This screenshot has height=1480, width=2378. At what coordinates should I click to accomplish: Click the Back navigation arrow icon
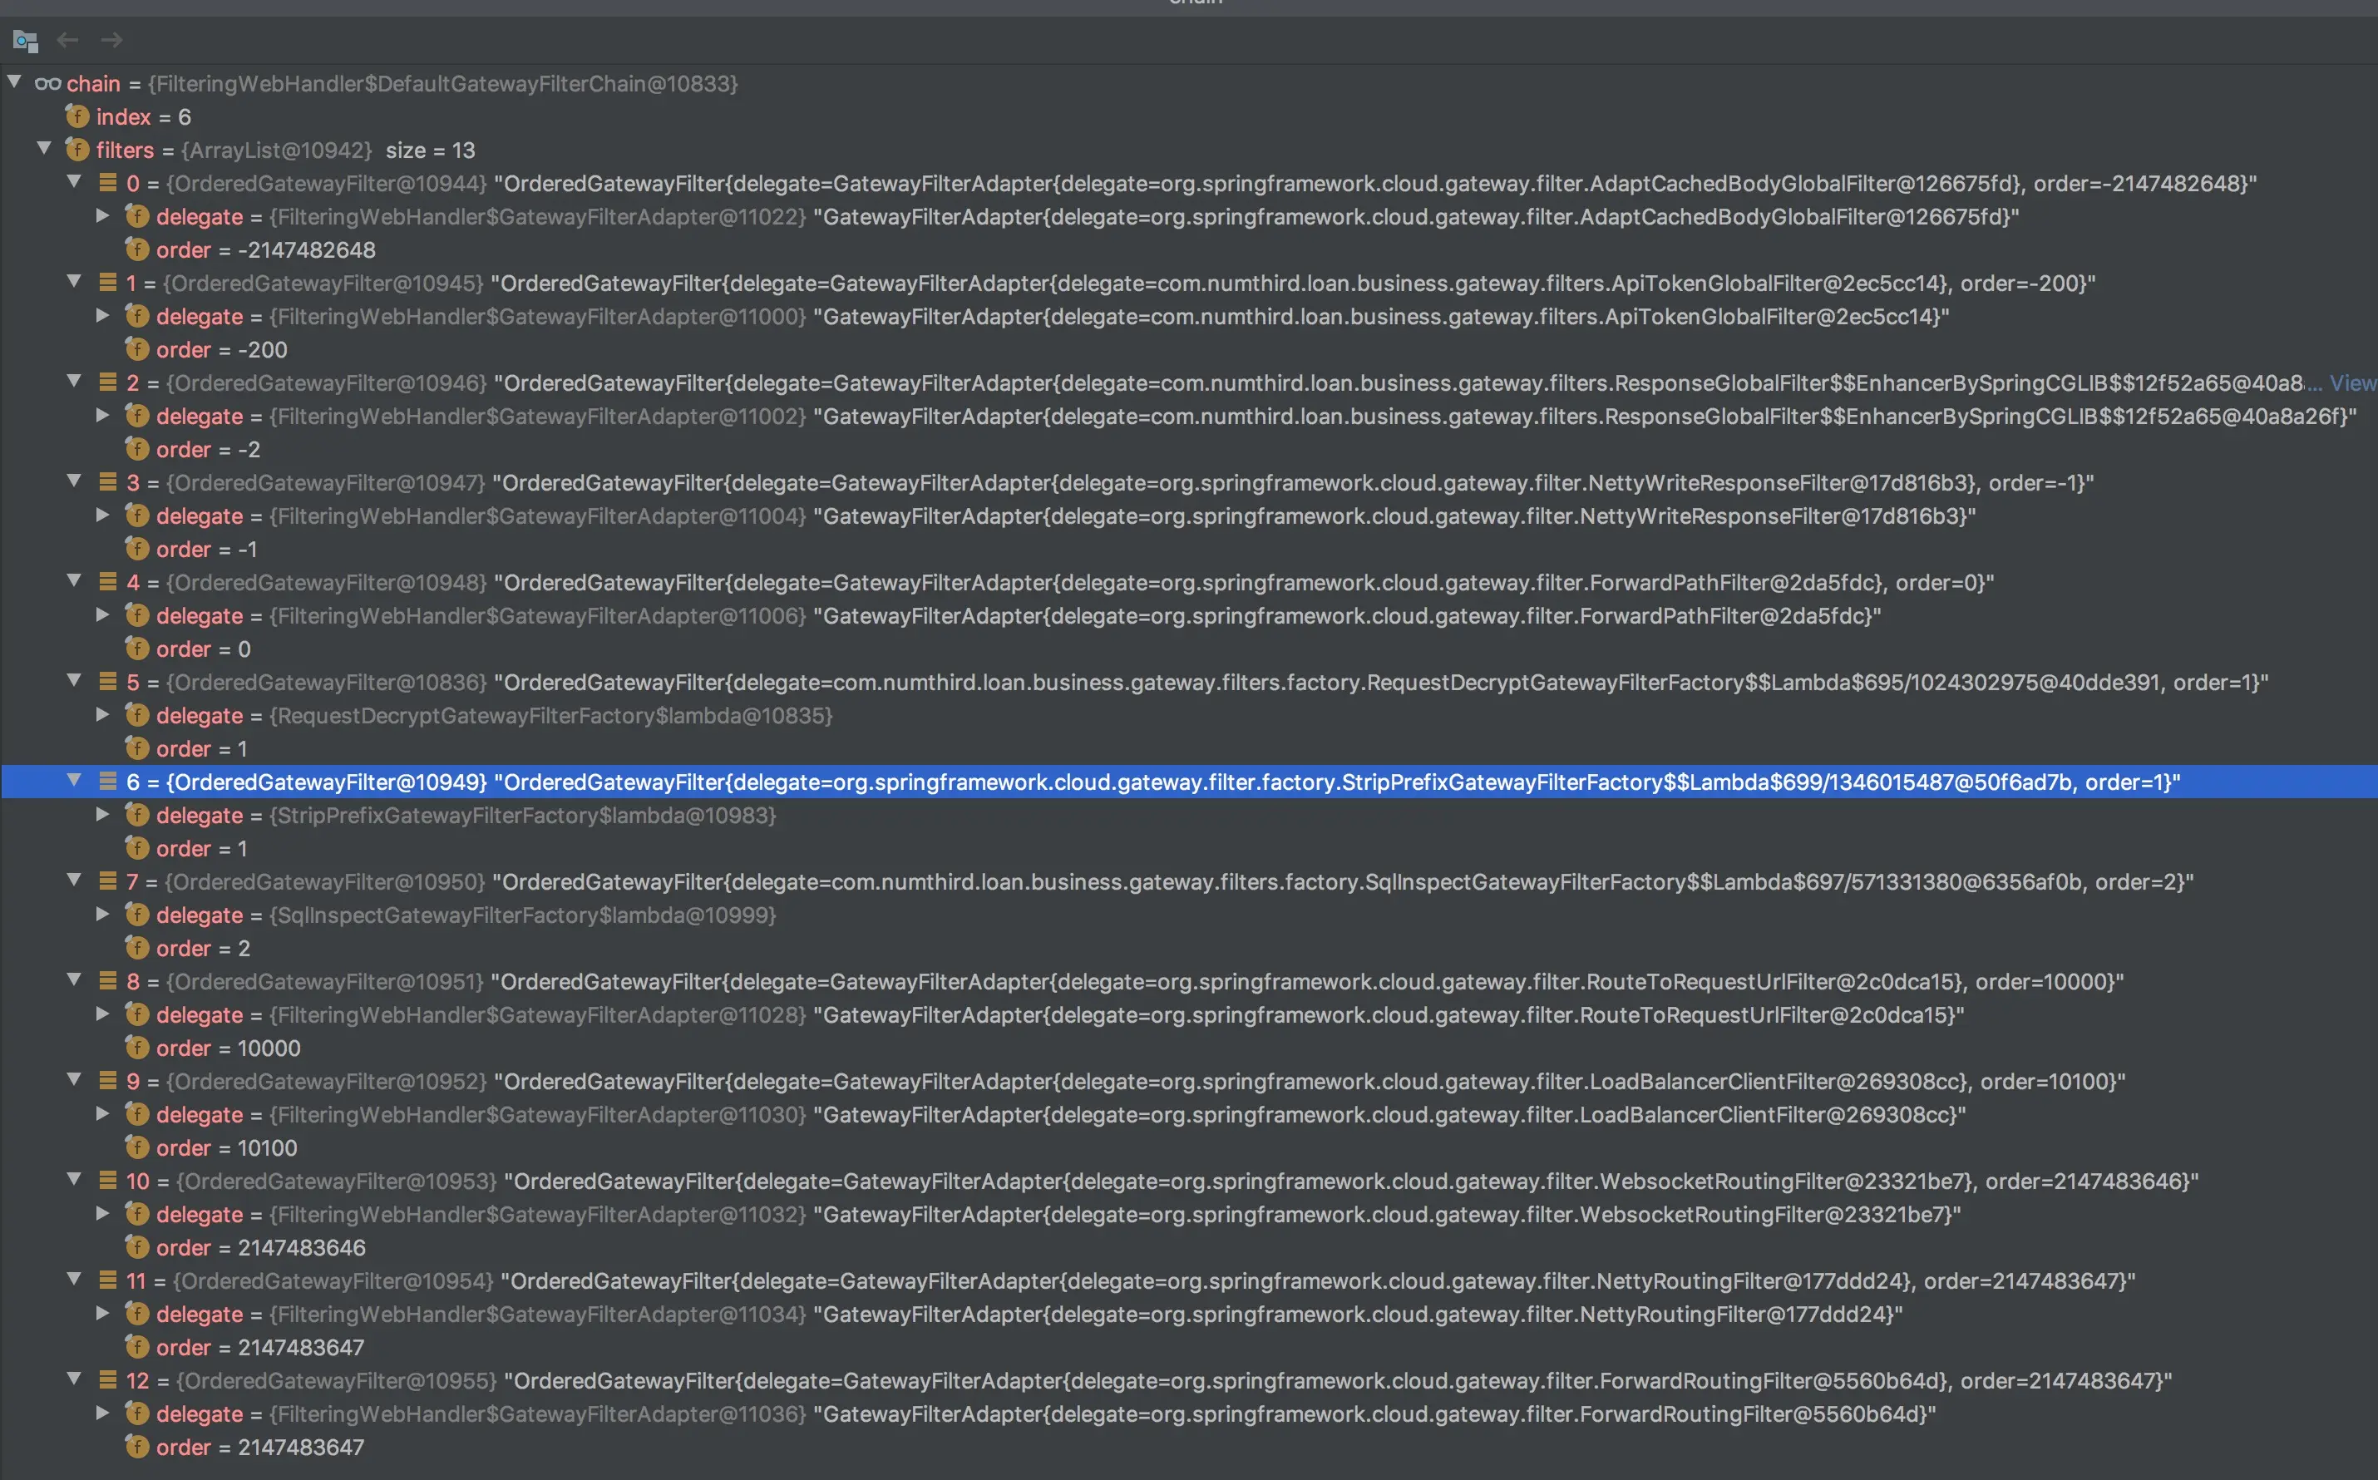67,40
